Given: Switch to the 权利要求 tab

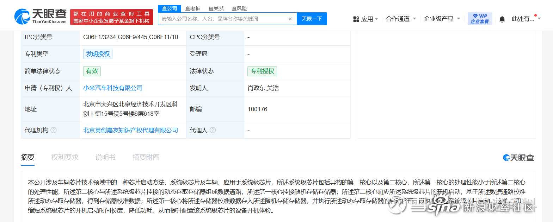Looking at the screenshot, I should 65,158.
